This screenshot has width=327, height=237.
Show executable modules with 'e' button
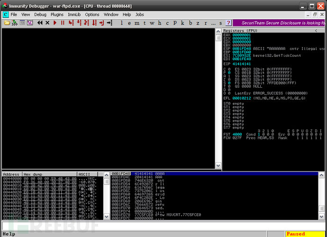130,23
